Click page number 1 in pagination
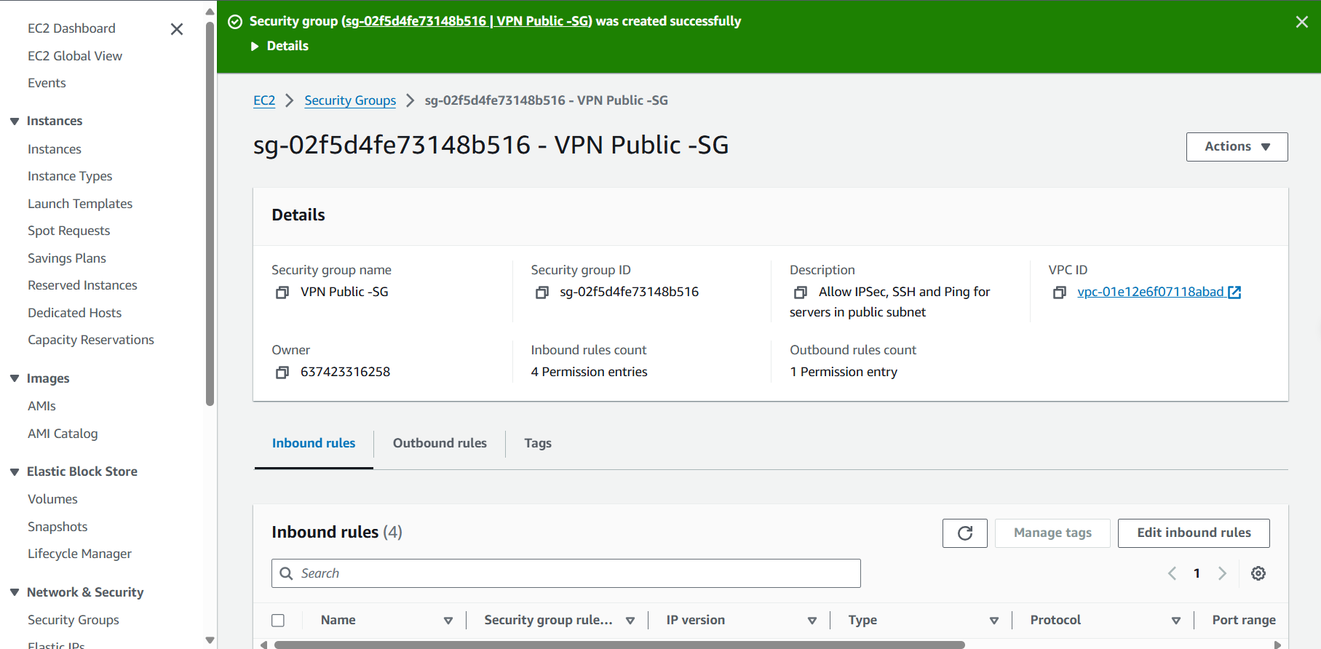 (1197, 573)
